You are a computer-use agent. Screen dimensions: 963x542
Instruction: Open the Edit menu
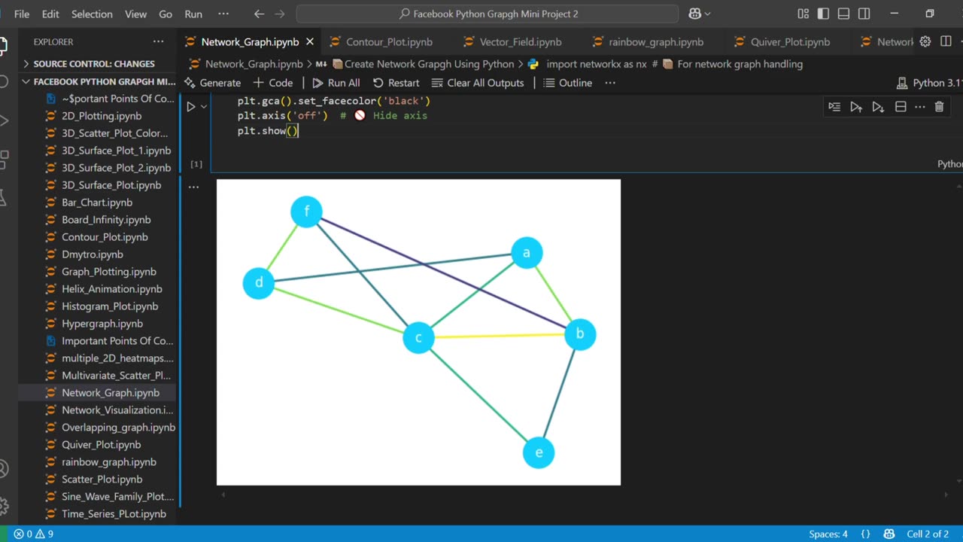pos(50,14)
